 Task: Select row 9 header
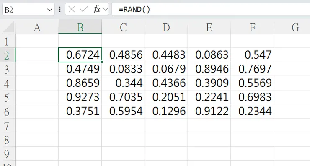(x=8, y=153)
